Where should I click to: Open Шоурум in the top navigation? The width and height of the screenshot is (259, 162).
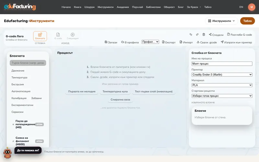[x=89, y=7]
